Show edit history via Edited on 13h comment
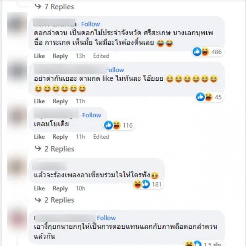This screenshot has width=246, height=246. (x=101, y=56)
